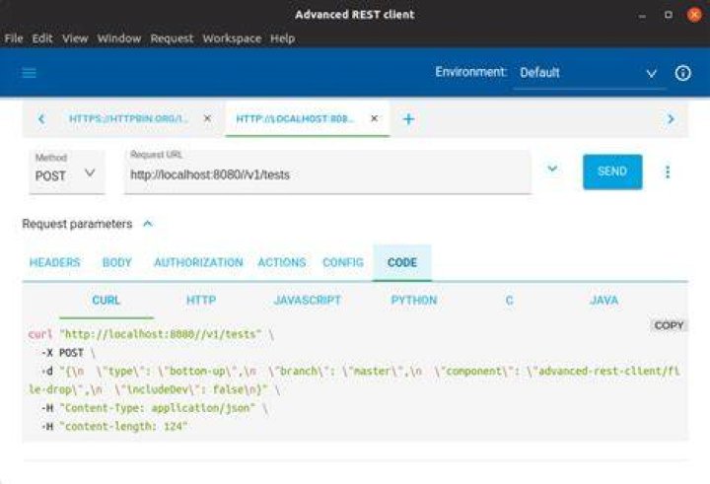This screenshot has width=710, height=484.
Task: Click the "-X POST" code line
Action: coord(68,353)
